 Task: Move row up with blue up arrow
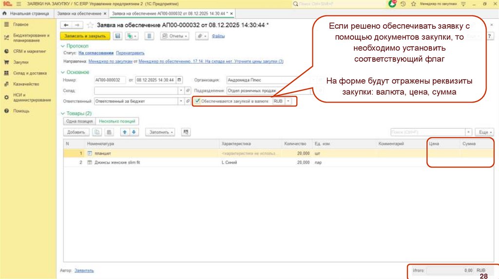(x=125, y=132)
